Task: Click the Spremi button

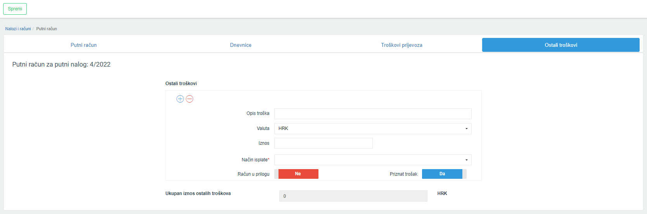Action: click(x=15, y=9)
